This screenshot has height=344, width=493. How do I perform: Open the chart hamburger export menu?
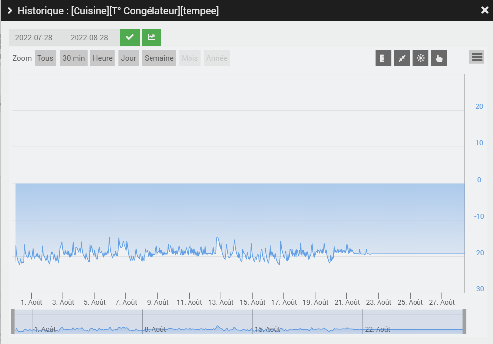(477, 57)
